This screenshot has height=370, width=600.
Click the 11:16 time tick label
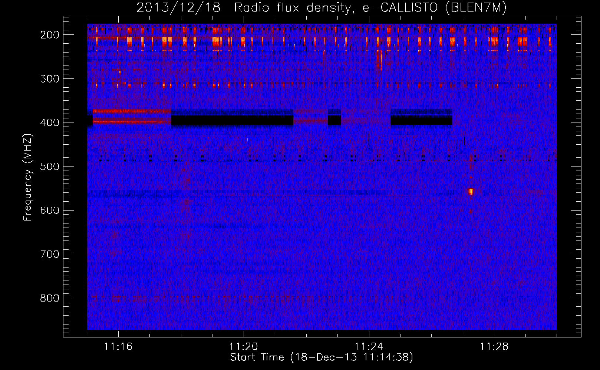[x=118, y=346]
